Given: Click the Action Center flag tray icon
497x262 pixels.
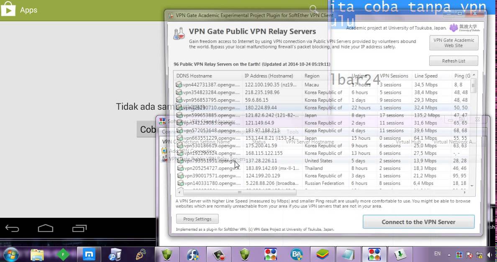Looking at the screenshot, I should [469, 255].
